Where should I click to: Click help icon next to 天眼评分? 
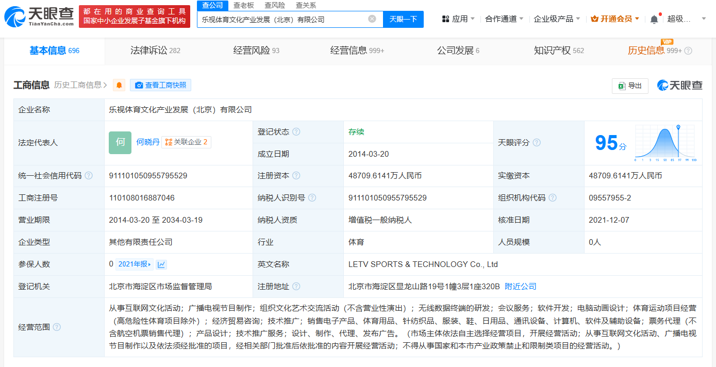click(x=537, y=143)
